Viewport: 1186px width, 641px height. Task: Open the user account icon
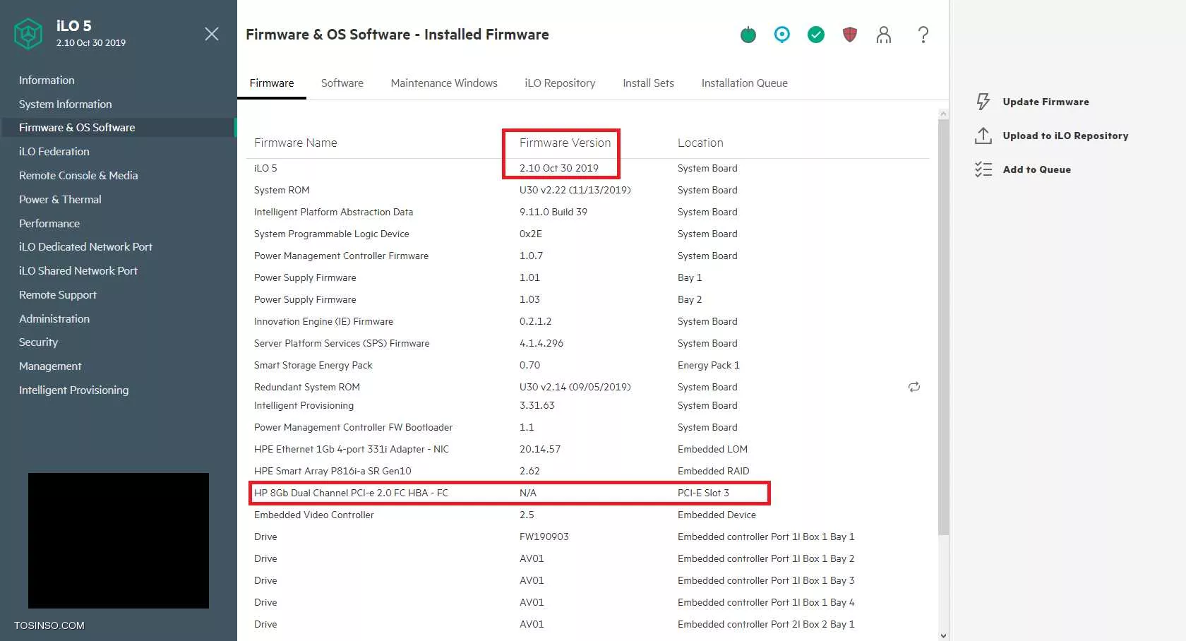coord(884,35)
